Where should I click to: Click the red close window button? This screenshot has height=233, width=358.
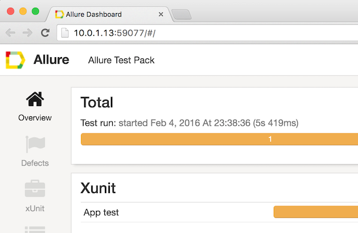[x=11, y=11]
